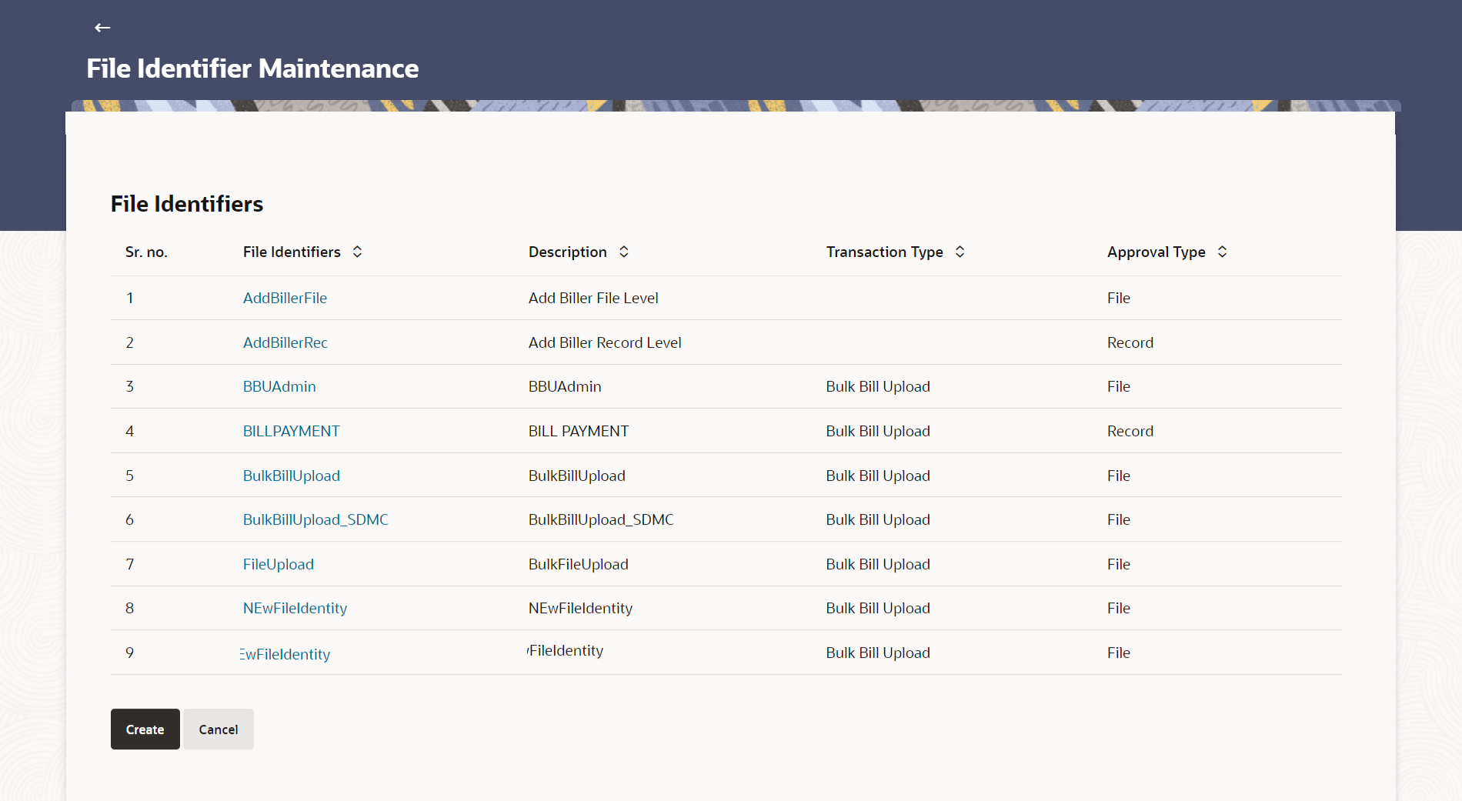Sort by Description column
Viewport: 1462px width, 801px height.
624,252
